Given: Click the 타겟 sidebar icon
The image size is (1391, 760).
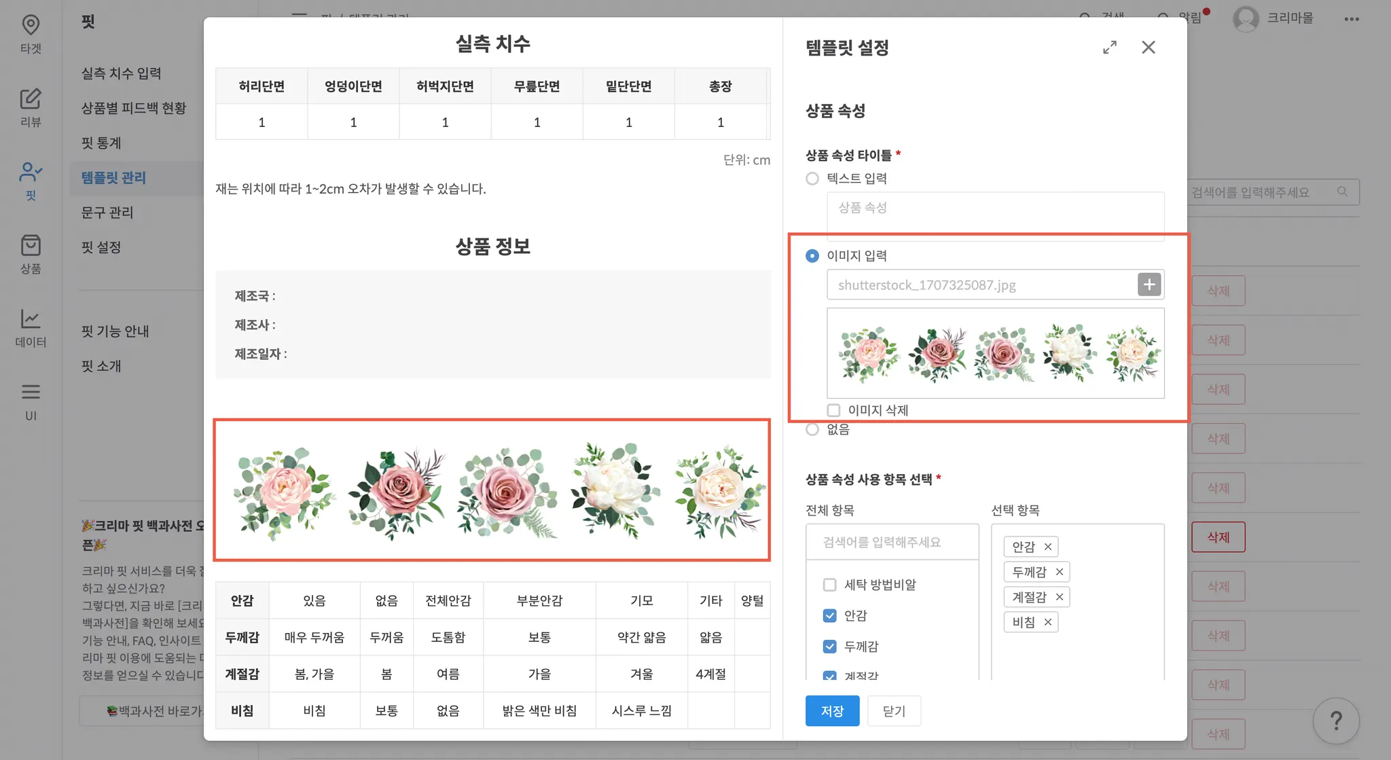Looking at the screenshot, I should pos(31,26).
